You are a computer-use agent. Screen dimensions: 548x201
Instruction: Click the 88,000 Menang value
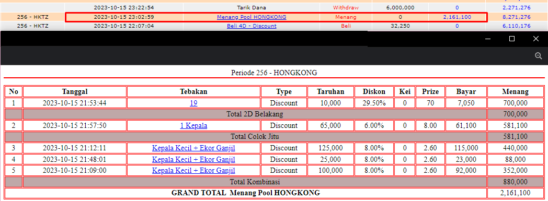516,159
